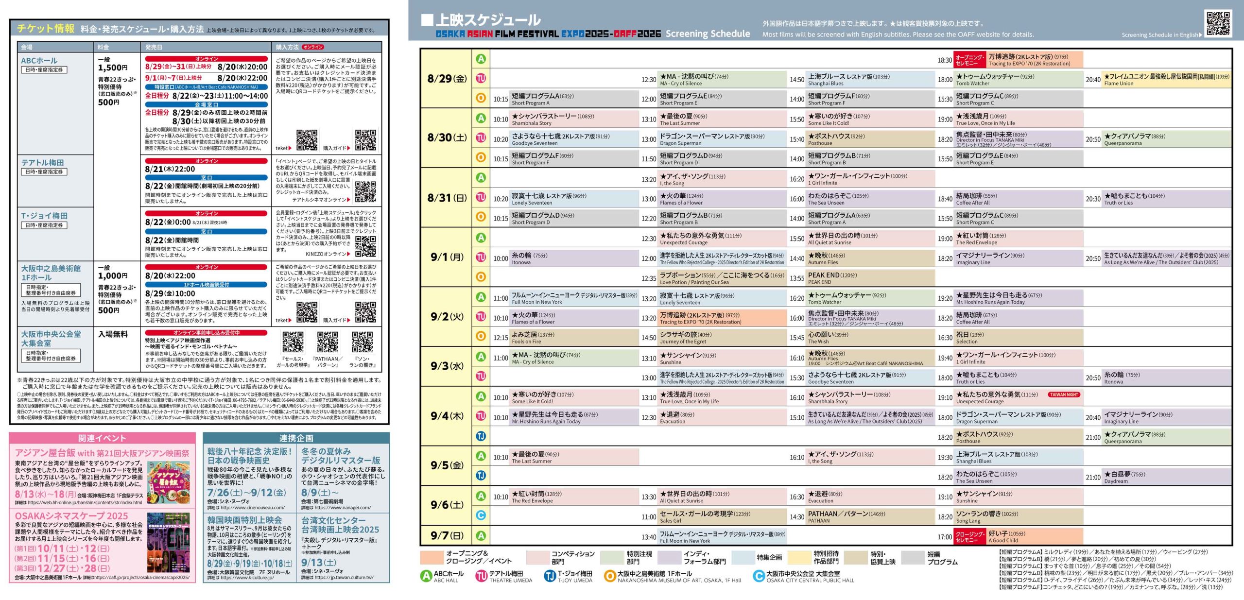Click the 特別注視部門 legend color swatch
1244x600 pixels.
[612, 557]
